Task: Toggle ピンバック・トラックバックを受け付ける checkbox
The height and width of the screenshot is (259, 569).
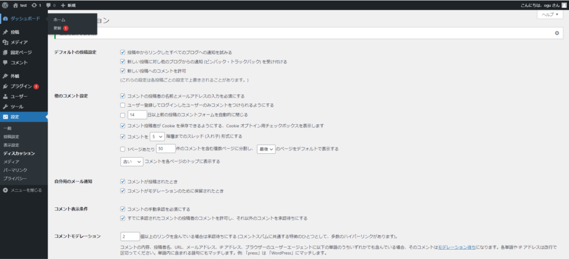Action: coord(123,62)
